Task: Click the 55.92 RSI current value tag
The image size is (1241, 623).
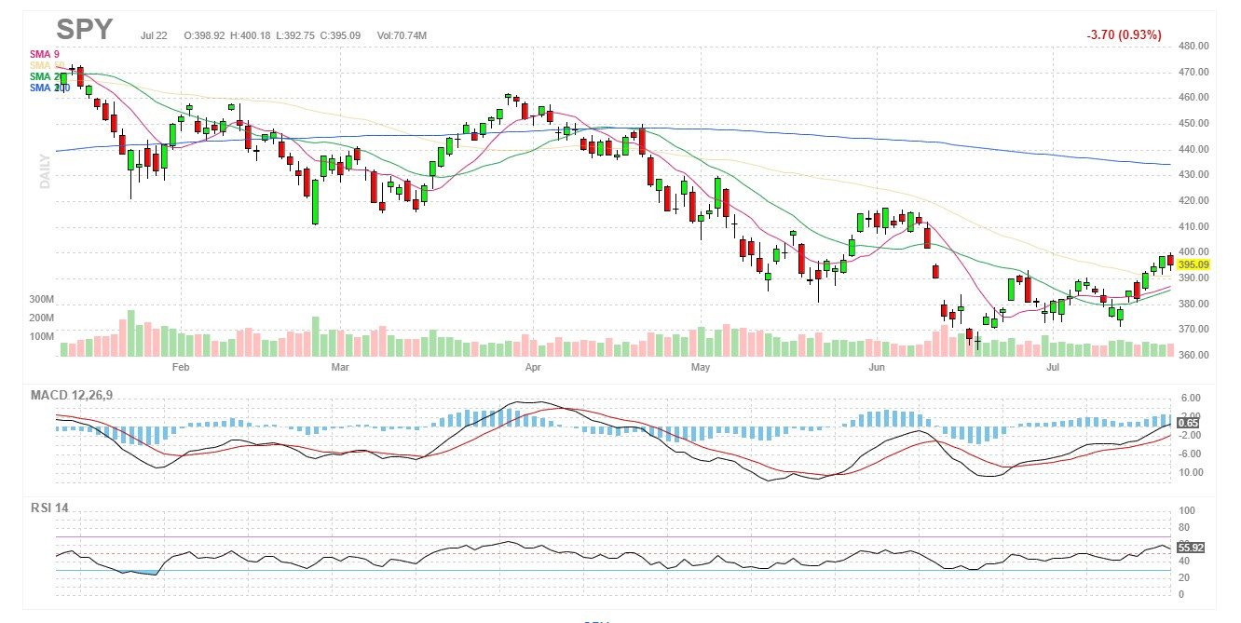Action: (x=1191, y=548)
